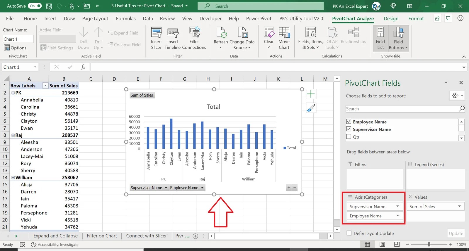Select Connect with Slicer sheet tab
Viewport: 469px width, 251px height.
point(146,236)
